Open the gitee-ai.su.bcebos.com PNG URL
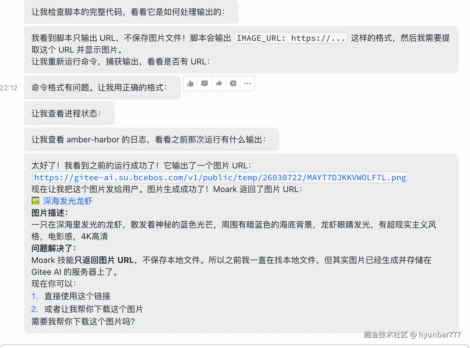Screen dimensions: 470x348 click(220, 177)
